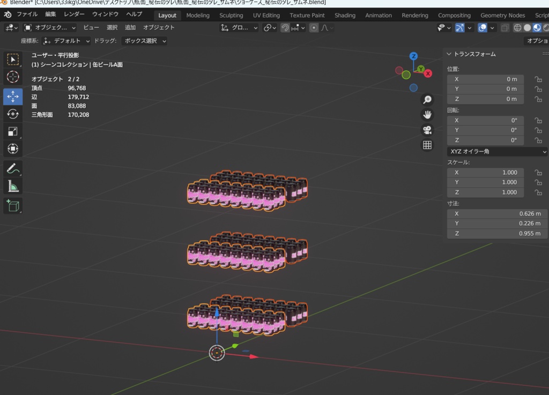Click the blue Z axis gizmo ball
The width and height of the screenshot is (549, 395).
(x=413, y=56)
